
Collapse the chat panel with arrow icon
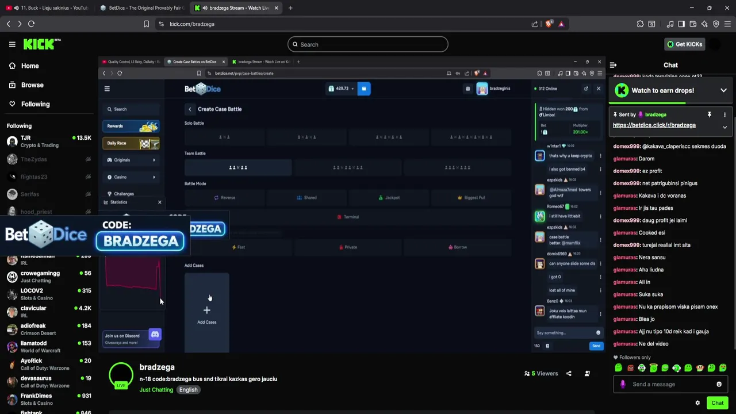coord(613,66)
